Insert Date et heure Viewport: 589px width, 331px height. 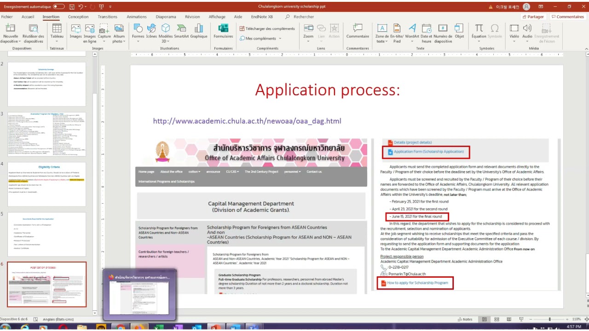coord(427,33)
